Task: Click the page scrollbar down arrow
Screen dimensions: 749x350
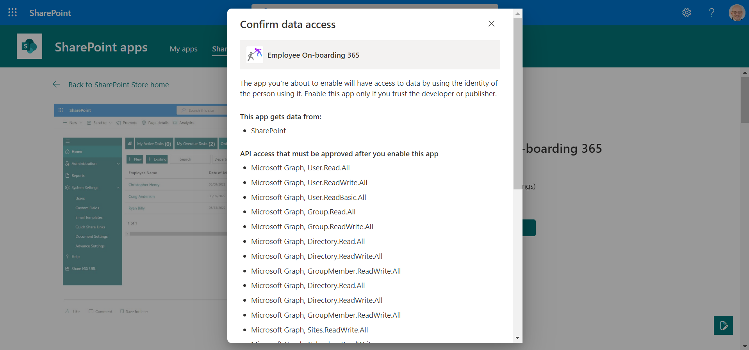Action: (x=745, y=346)
